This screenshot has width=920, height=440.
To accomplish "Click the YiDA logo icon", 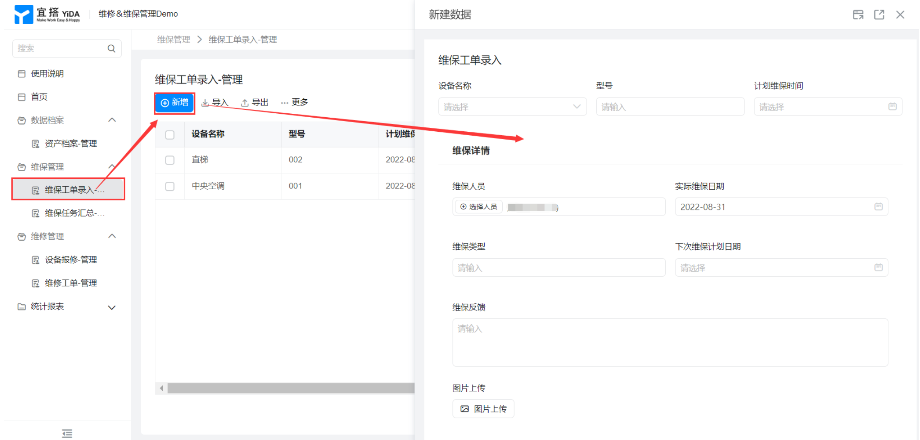I will 24,14.
